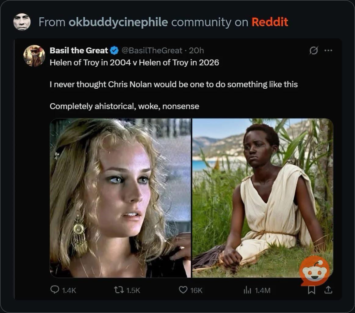The width and height of the screenshot is (355, 313).
Task: Click the orange Reddit link text
Action: click(270, 22)
